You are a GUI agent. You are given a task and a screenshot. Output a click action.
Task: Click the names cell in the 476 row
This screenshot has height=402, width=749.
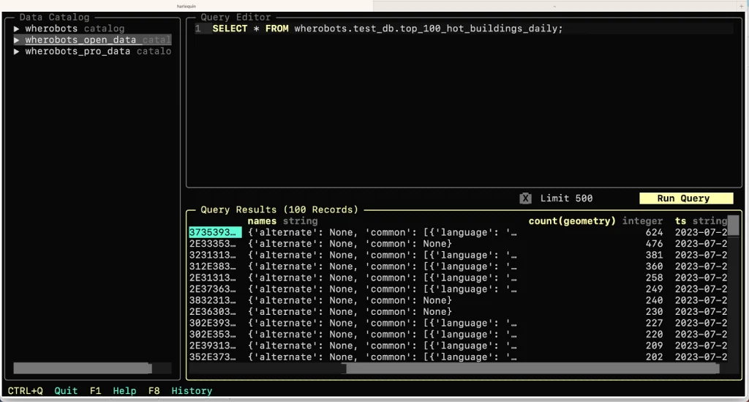[x=350, y=244]
